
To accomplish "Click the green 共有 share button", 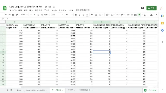I will pos(151,8).
